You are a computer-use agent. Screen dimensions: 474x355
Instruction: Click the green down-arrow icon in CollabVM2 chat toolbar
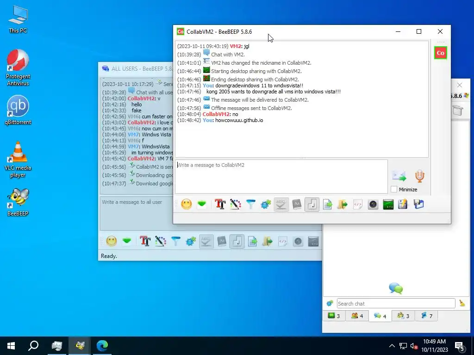[202, 204]
